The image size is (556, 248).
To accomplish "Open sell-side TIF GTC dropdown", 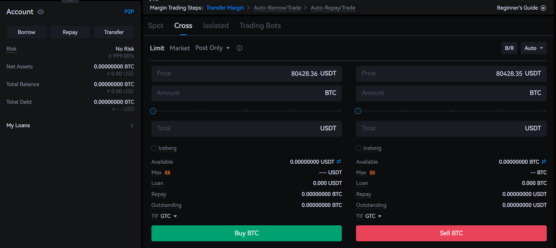I will [x=373, y=216].
